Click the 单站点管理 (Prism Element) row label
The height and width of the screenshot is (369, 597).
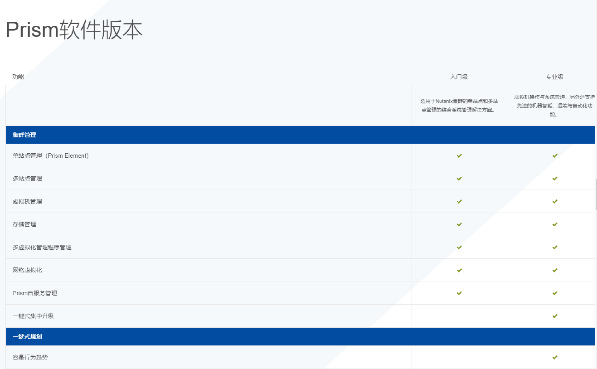(x=51, y=155)
